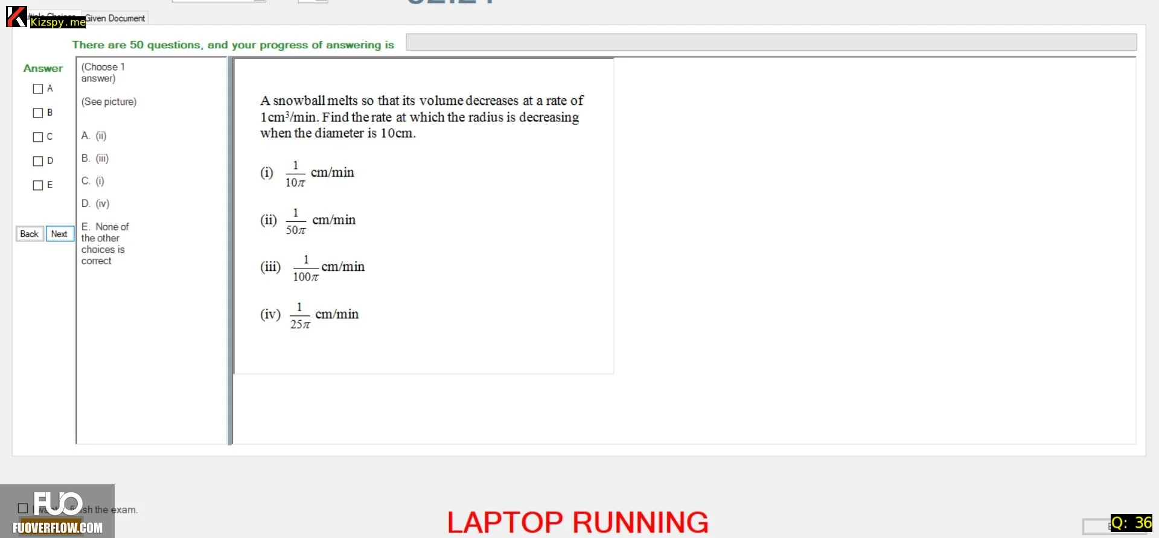Click the '(See picture)' text
Image resolution: width=1159 pixels, height=538 pixels.
(x=109, y=101)
